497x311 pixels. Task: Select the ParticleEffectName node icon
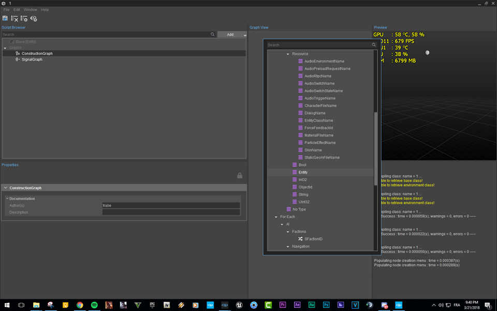(300, 143)
